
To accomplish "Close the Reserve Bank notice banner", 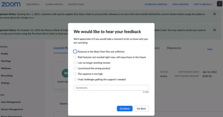I will [x=214, y=30].
